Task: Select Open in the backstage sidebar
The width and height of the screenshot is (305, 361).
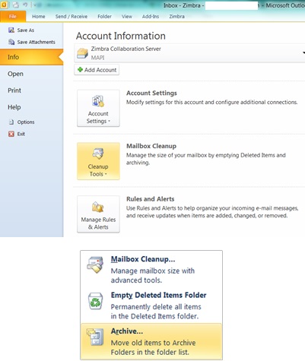Action: pos(15,74)
